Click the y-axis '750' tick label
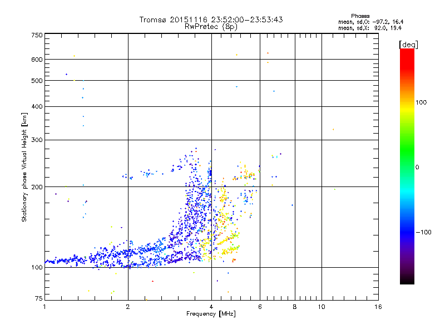 [x=37, y=35]
